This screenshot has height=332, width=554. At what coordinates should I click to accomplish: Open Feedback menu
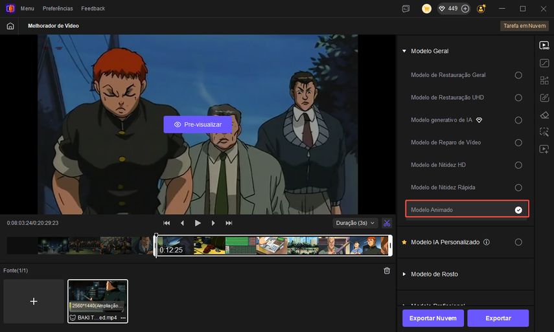tap(93, 8)
